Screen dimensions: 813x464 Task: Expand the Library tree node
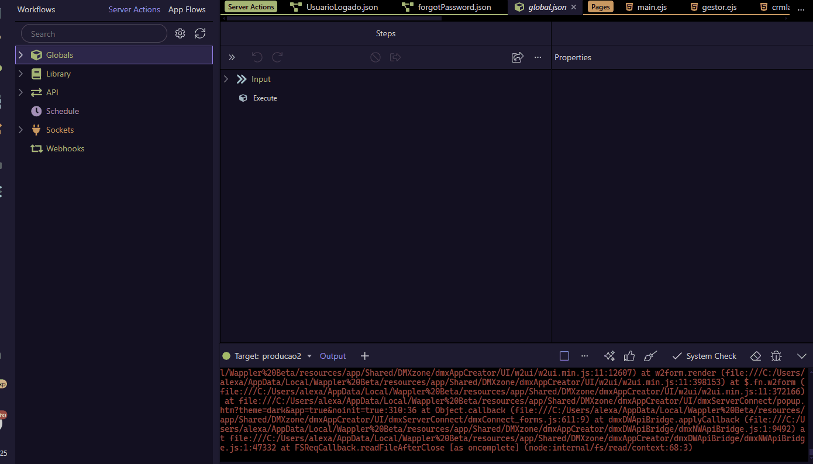point(20,74)
